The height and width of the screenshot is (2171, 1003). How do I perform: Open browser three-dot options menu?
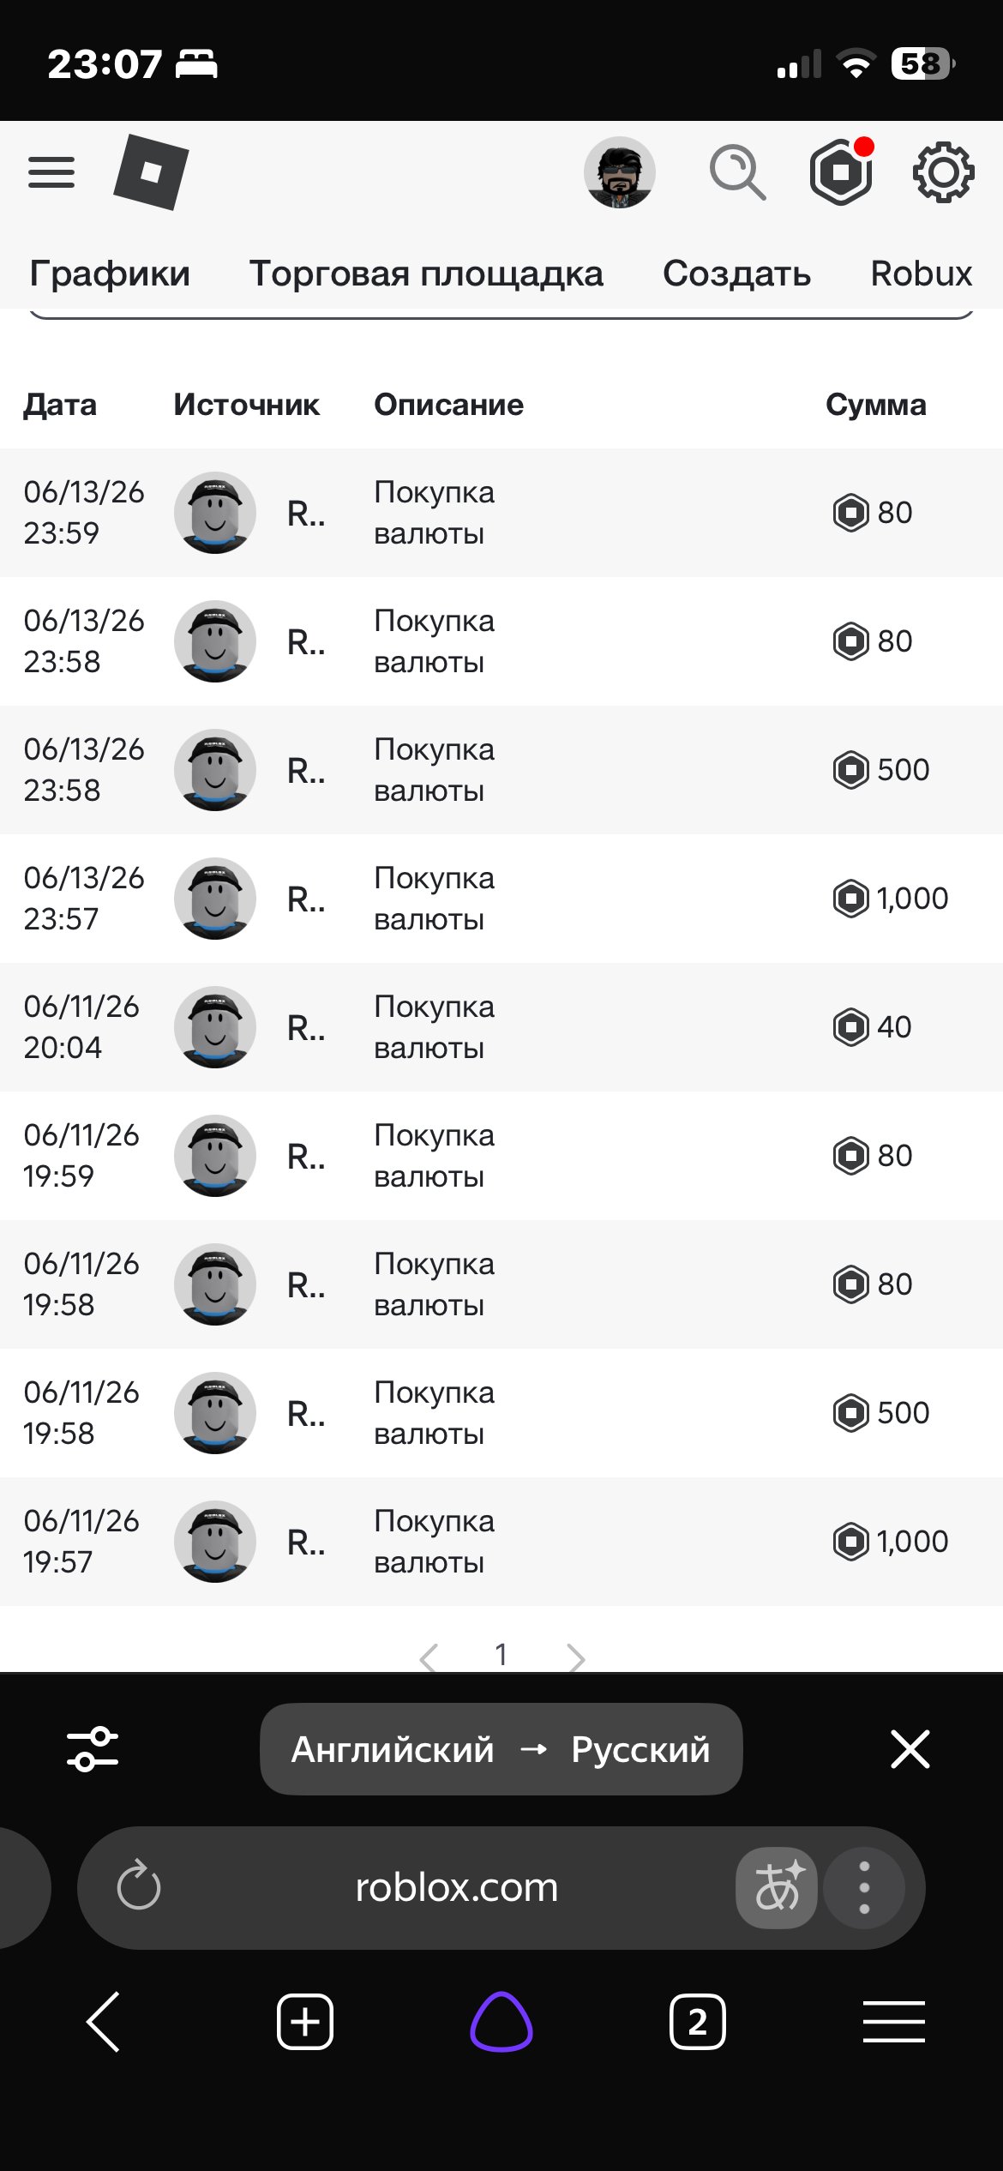pyautogui.click(x=864, y=1888)
